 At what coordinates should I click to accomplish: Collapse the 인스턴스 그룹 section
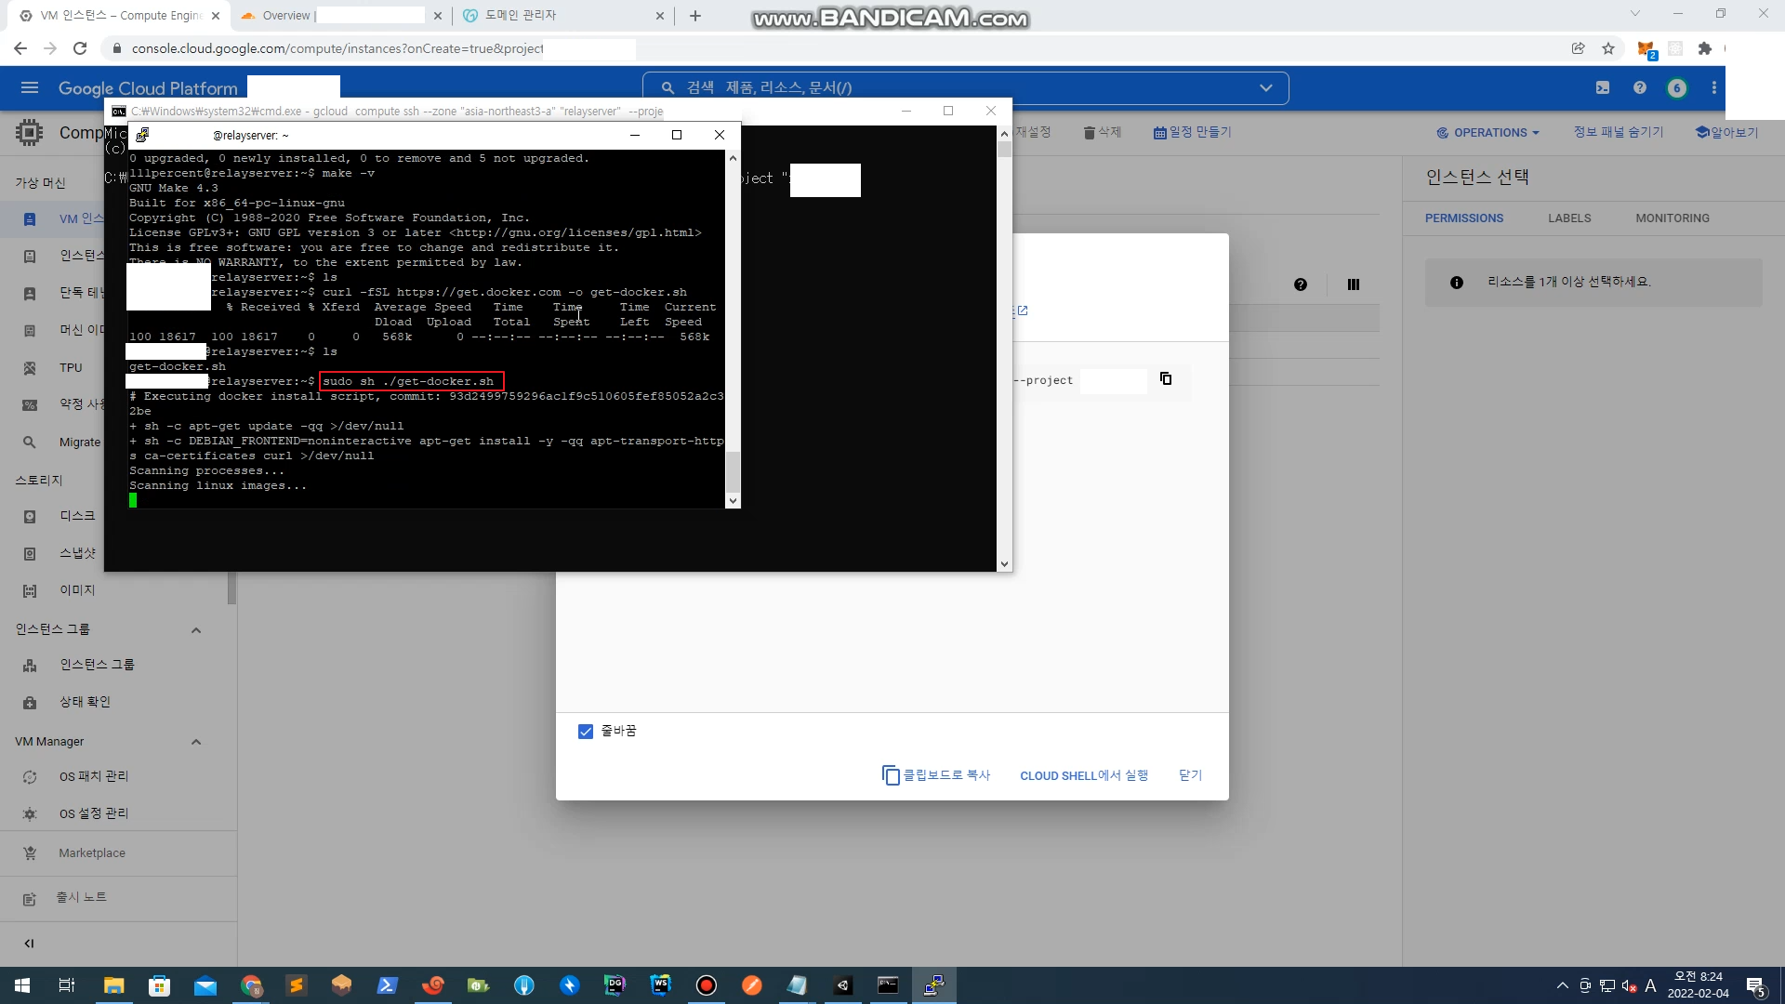196,630
